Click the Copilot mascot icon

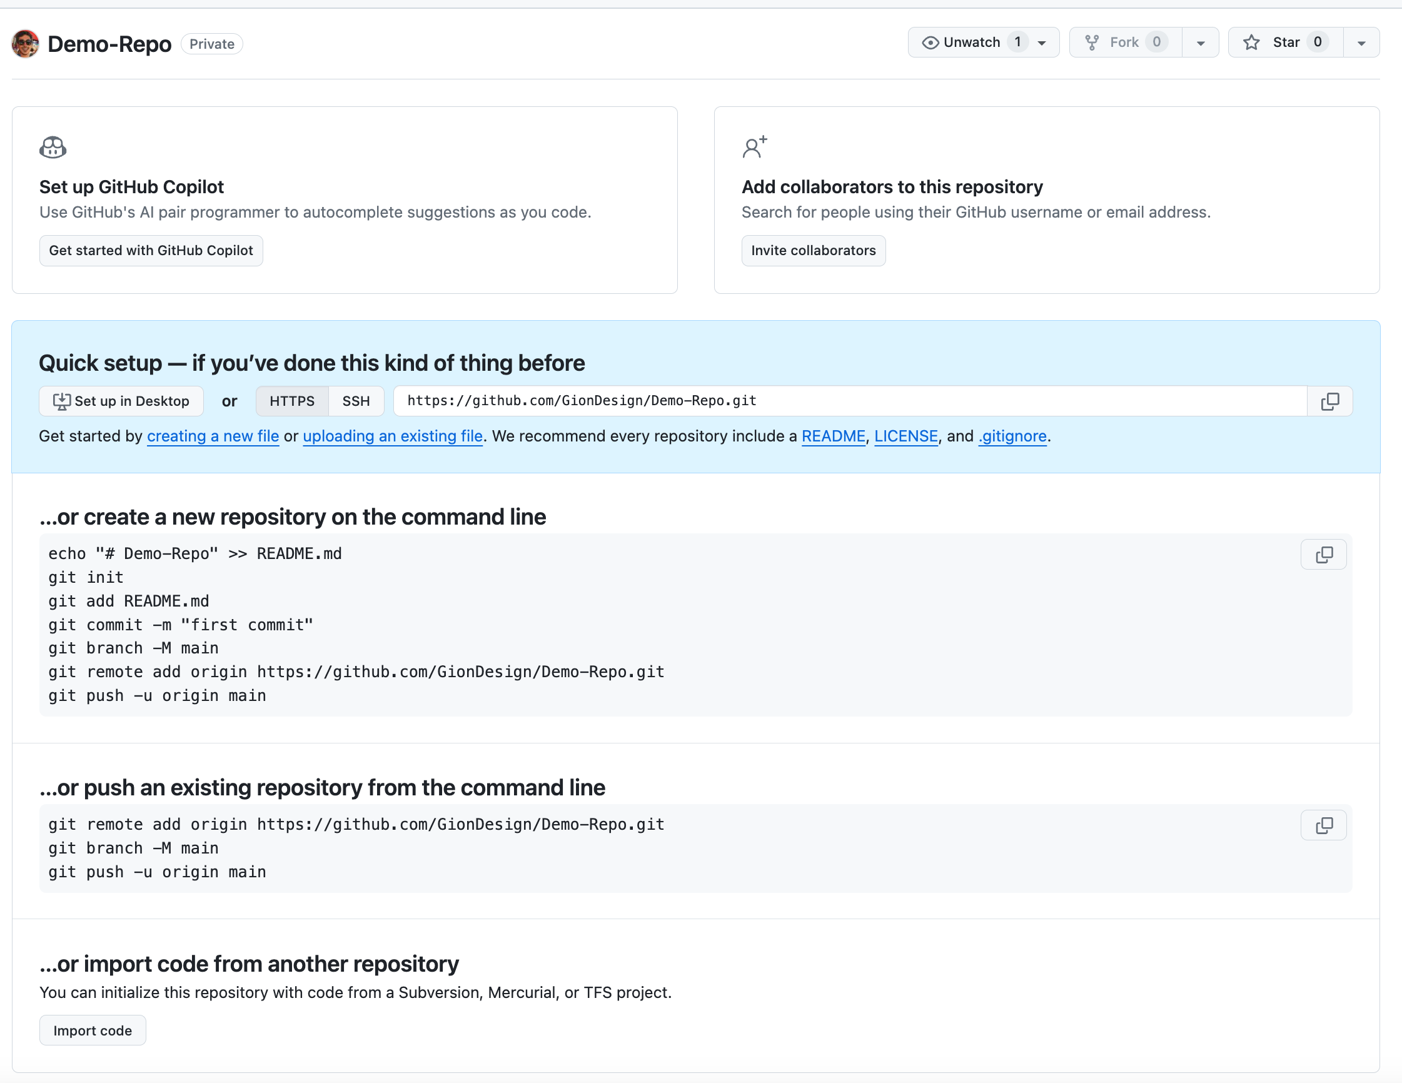(53, 147)
